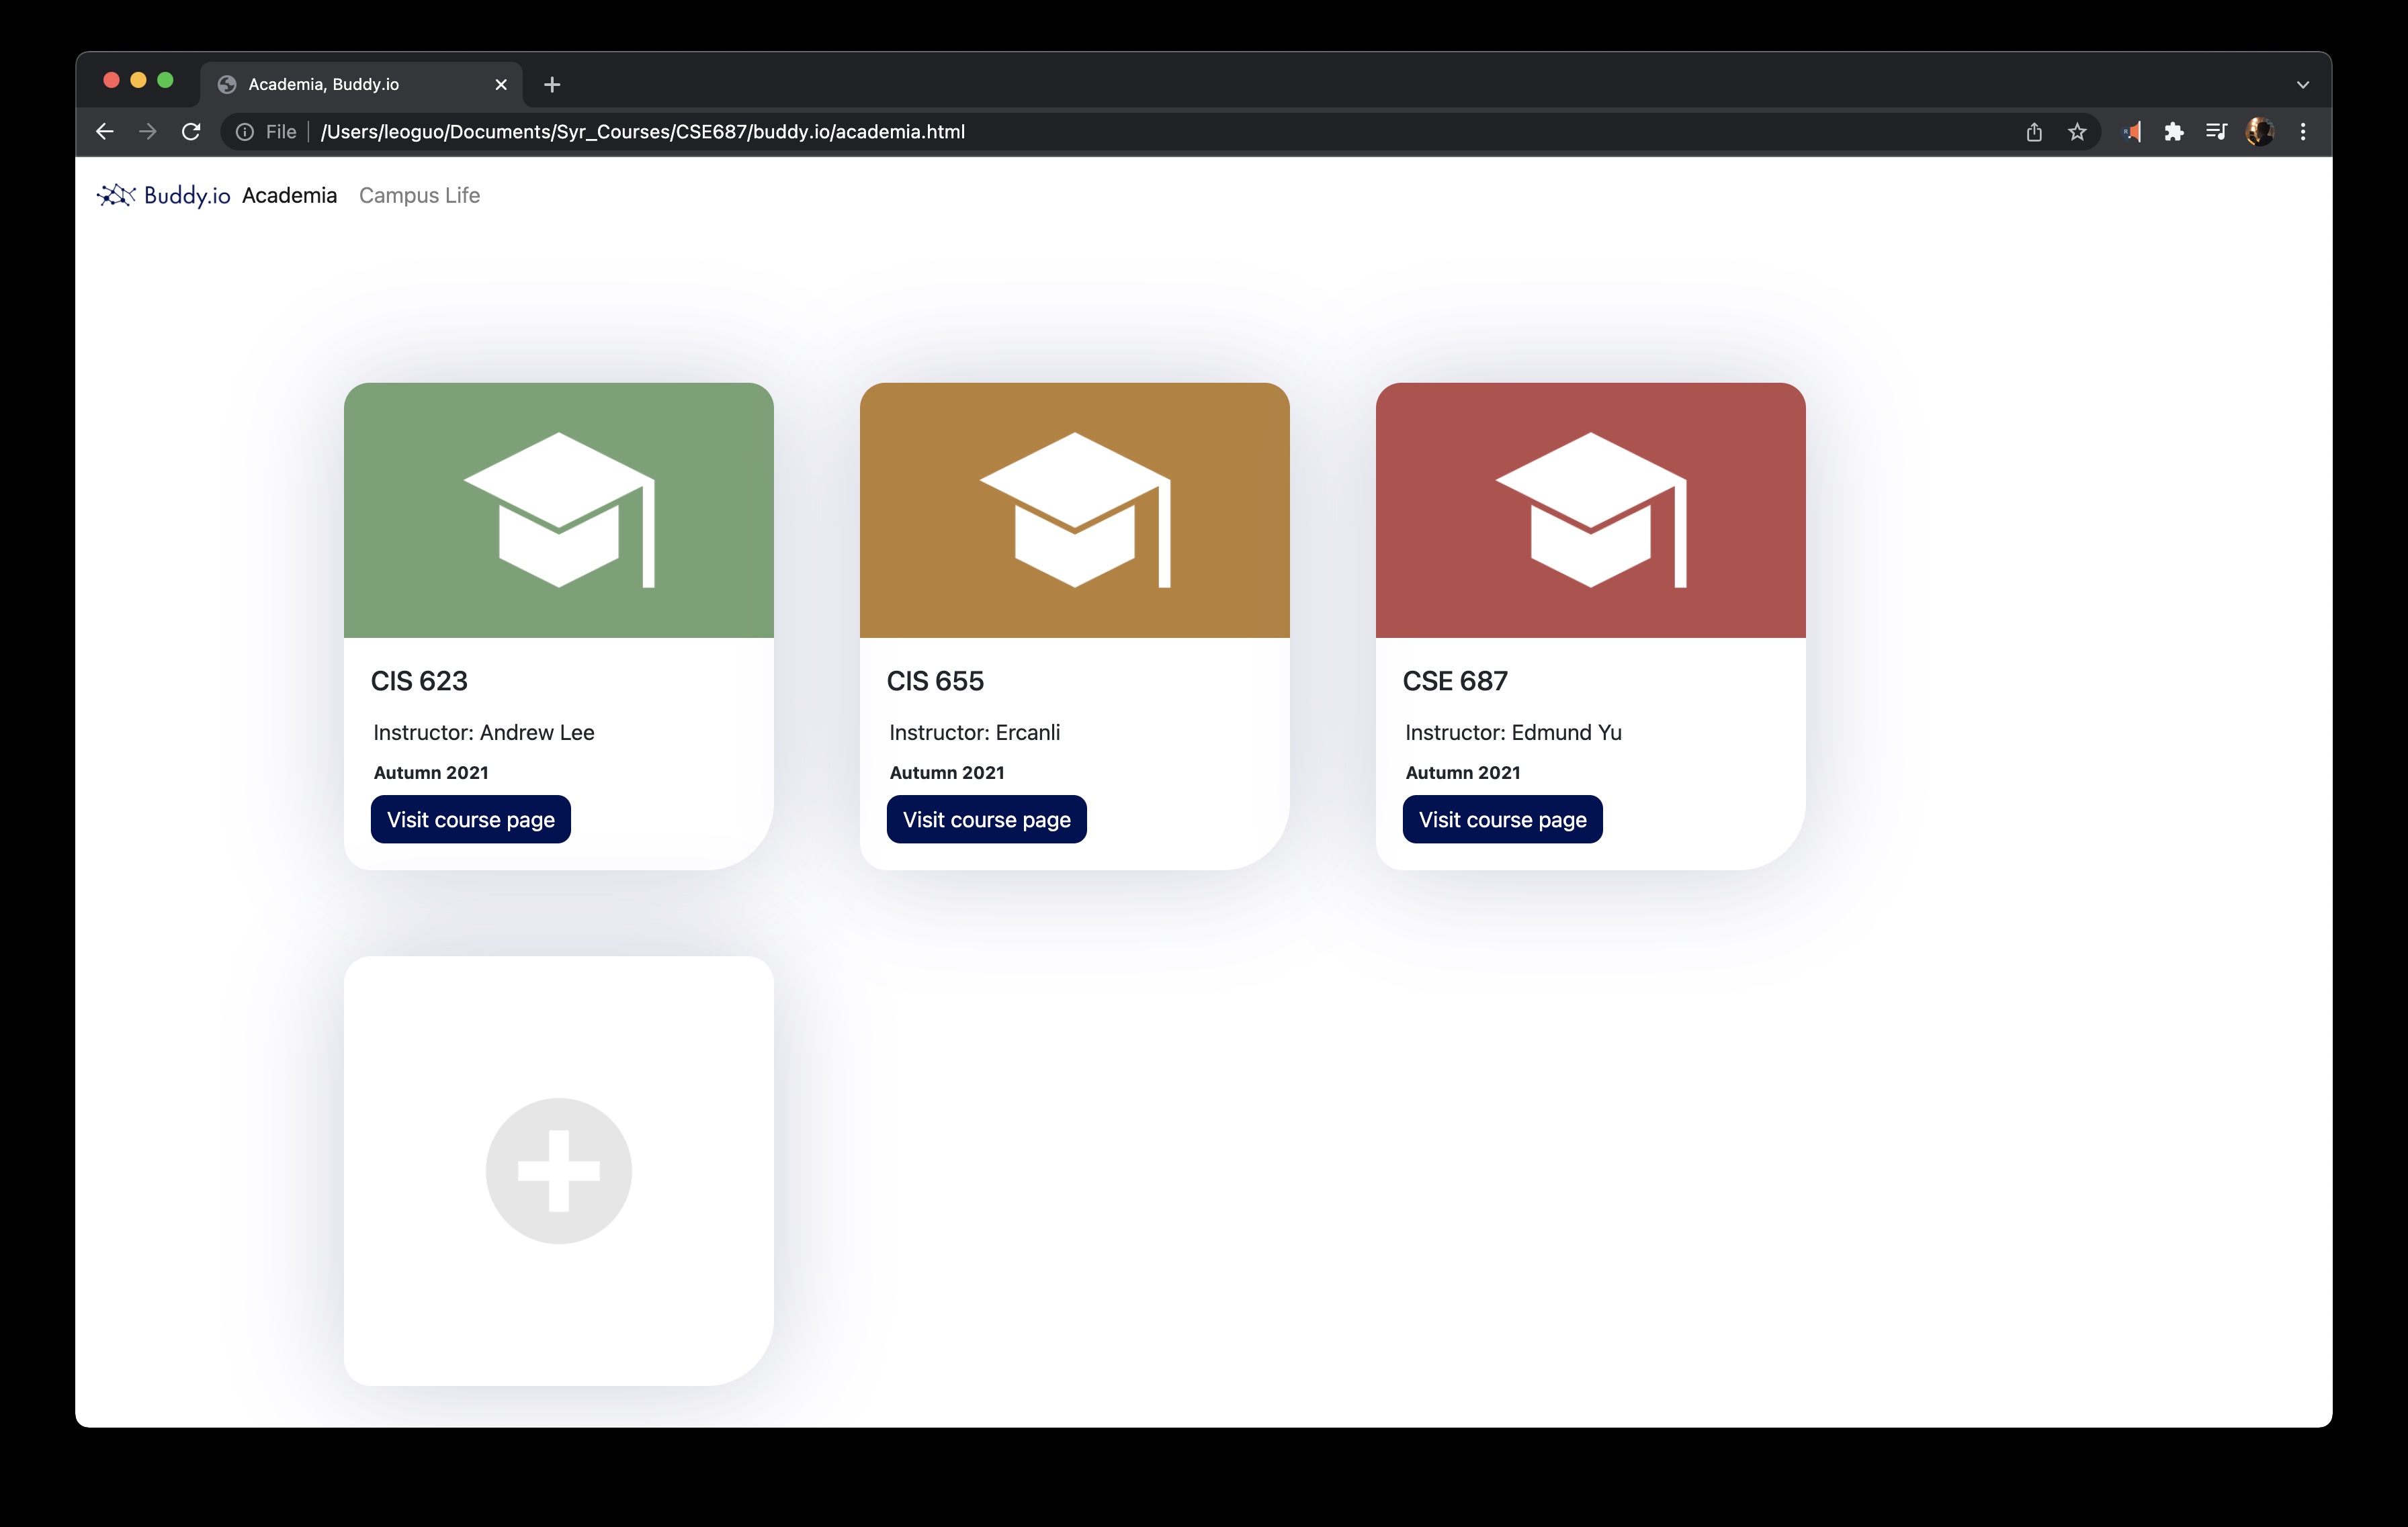Screen dimensions: 2408x1527
Task: Click the address bar URL
Action: [x=642, y=132]
